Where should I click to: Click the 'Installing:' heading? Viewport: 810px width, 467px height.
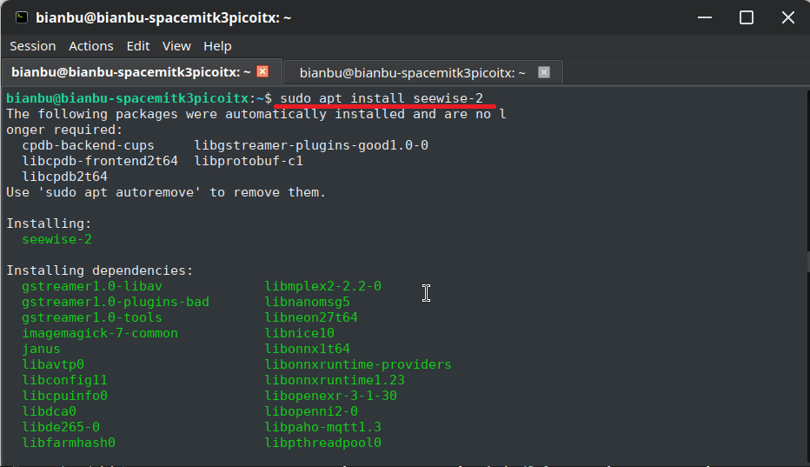(49, 223)
